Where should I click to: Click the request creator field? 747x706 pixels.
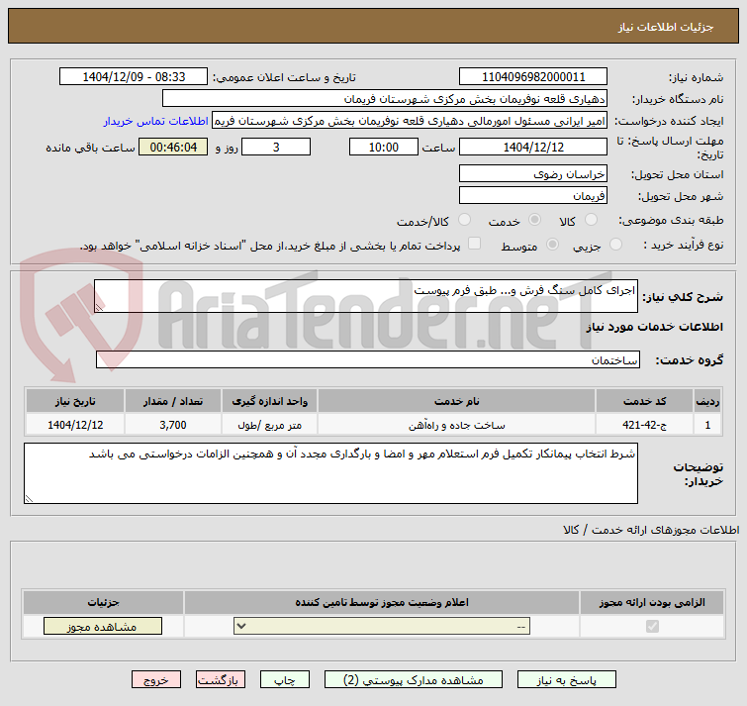point(410,121)
